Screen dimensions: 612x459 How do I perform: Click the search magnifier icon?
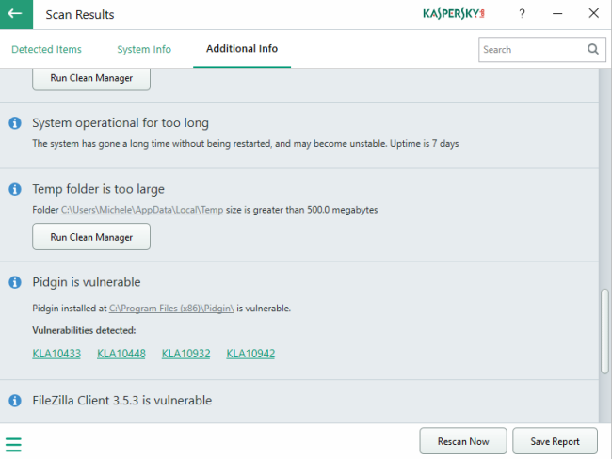pos(593,49)
